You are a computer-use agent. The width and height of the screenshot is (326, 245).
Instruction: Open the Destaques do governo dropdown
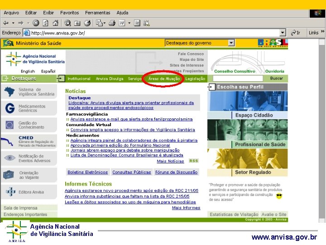[x=231, y=43]
